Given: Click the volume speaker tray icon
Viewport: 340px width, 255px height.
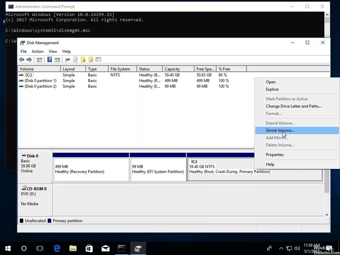Looking at the screenshot, I should 297,248.
